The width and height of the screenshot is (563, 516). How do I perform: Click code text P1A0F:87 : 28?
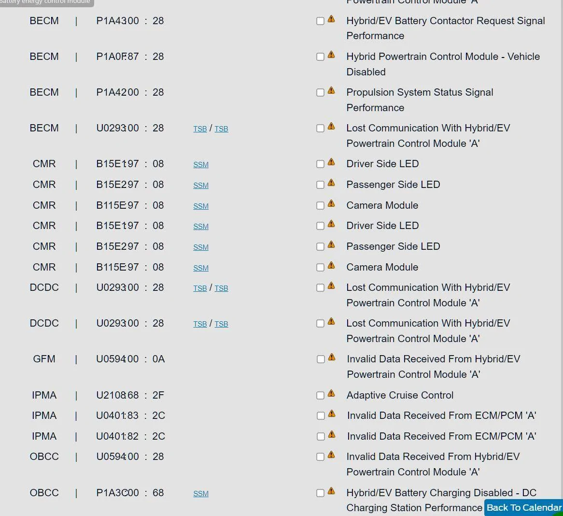130,57
